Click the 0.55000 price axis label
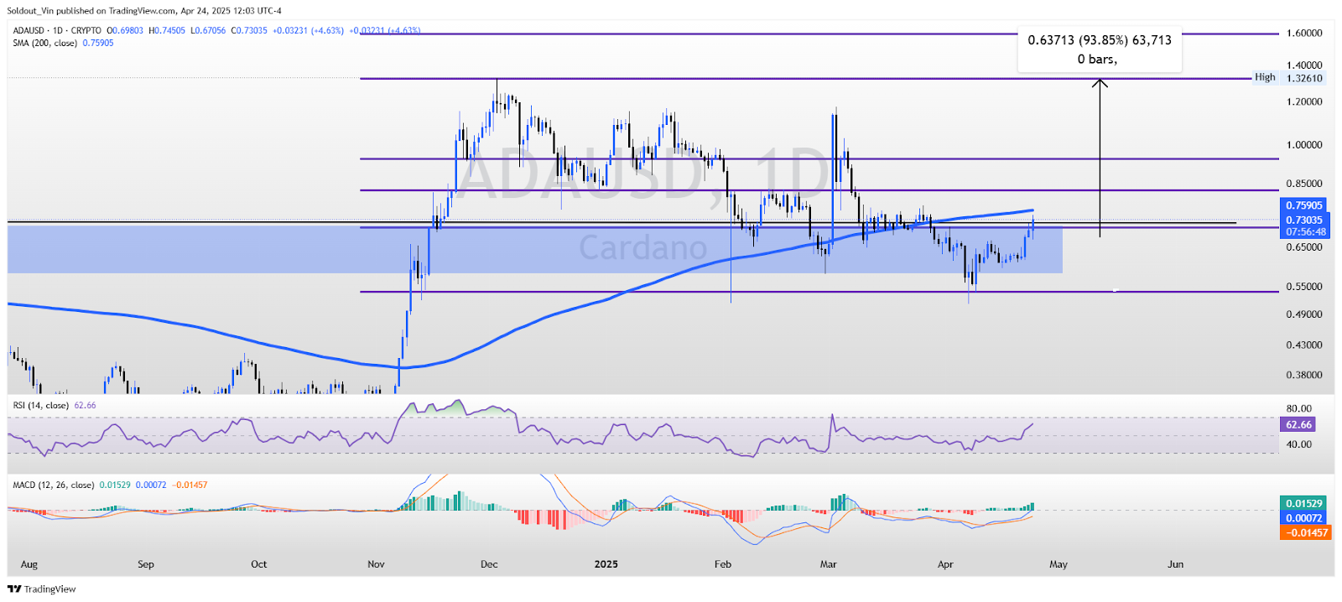Screen dimensions: 1342x602 [1304, 286]
